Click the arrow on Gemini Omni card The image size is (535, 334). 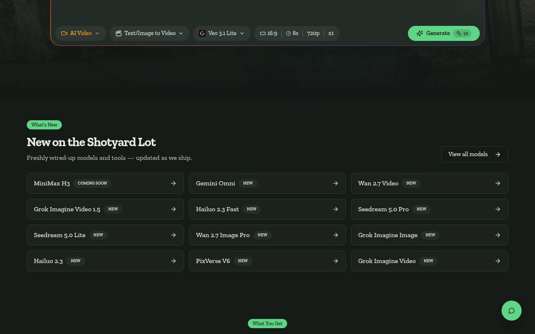click(336, 183)
